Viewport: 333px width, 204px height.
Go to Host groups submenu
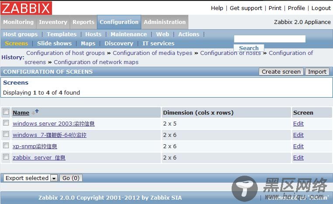click(x=21, y=34)
